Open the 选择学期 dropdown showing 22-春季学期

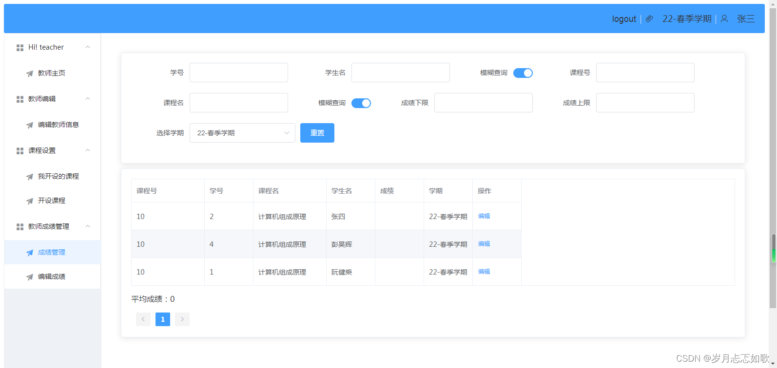coord(242,133)
